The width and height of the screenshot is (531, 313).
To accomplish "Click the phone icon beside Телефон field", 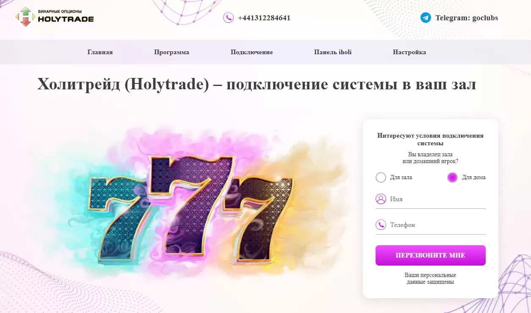I will (381, 225).
